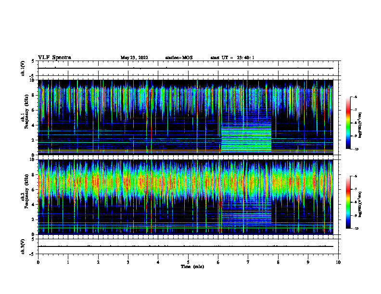The image size is (381, 294).
Task: Click time axis tick label "8"
Action: [x=278, y=262]
